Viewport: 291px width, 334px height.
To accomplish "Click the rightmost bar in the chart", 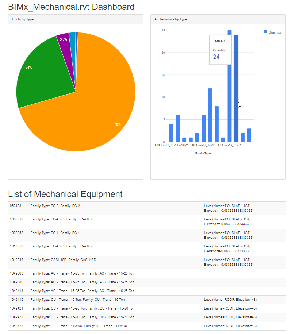I will (249, 135).
